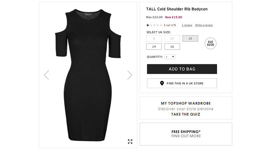Click the star rating icons

(154, 25)
